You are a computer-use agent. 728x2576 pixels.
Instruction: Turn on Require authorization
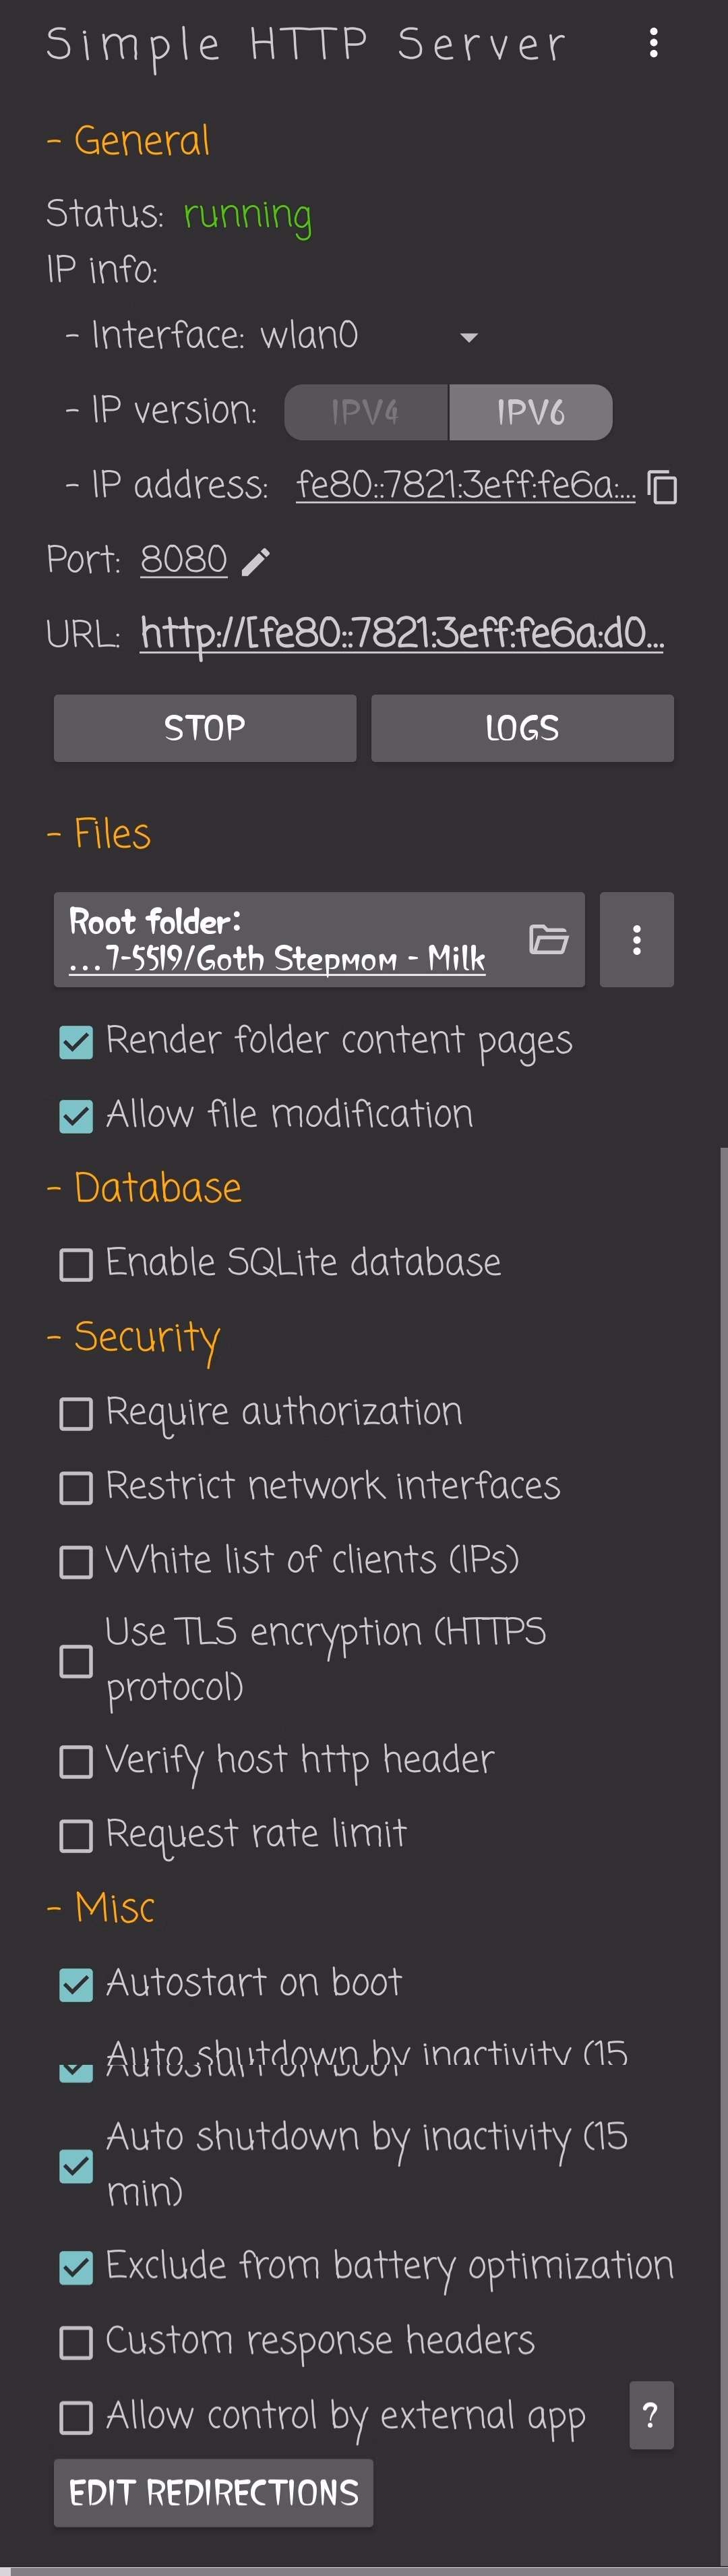76,1414
